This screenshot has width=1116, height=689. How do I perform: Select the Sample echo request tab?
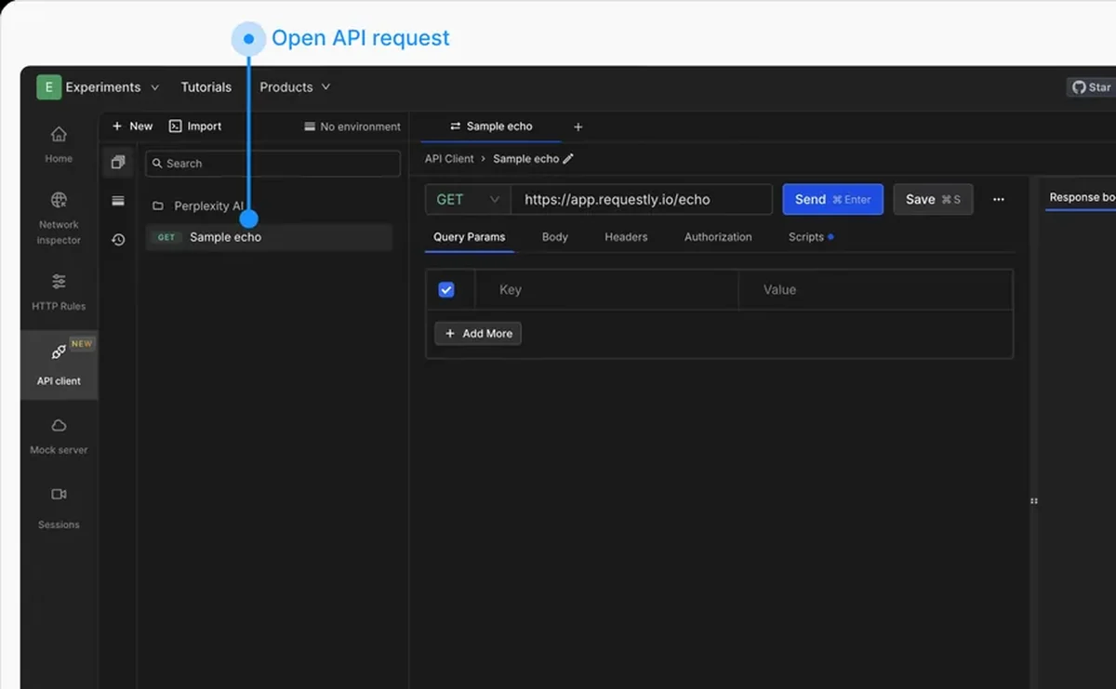pyautogui.click(x=491, y=126)
